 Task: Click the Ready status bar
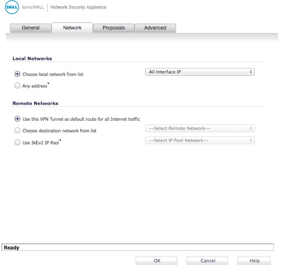138,247
